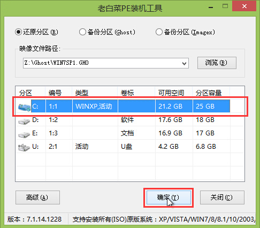
Task: Select the D: partition label
Action: [35, 120]
